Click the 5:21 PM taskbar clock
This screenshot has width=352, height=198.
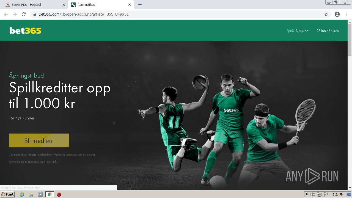click(338, 194)
